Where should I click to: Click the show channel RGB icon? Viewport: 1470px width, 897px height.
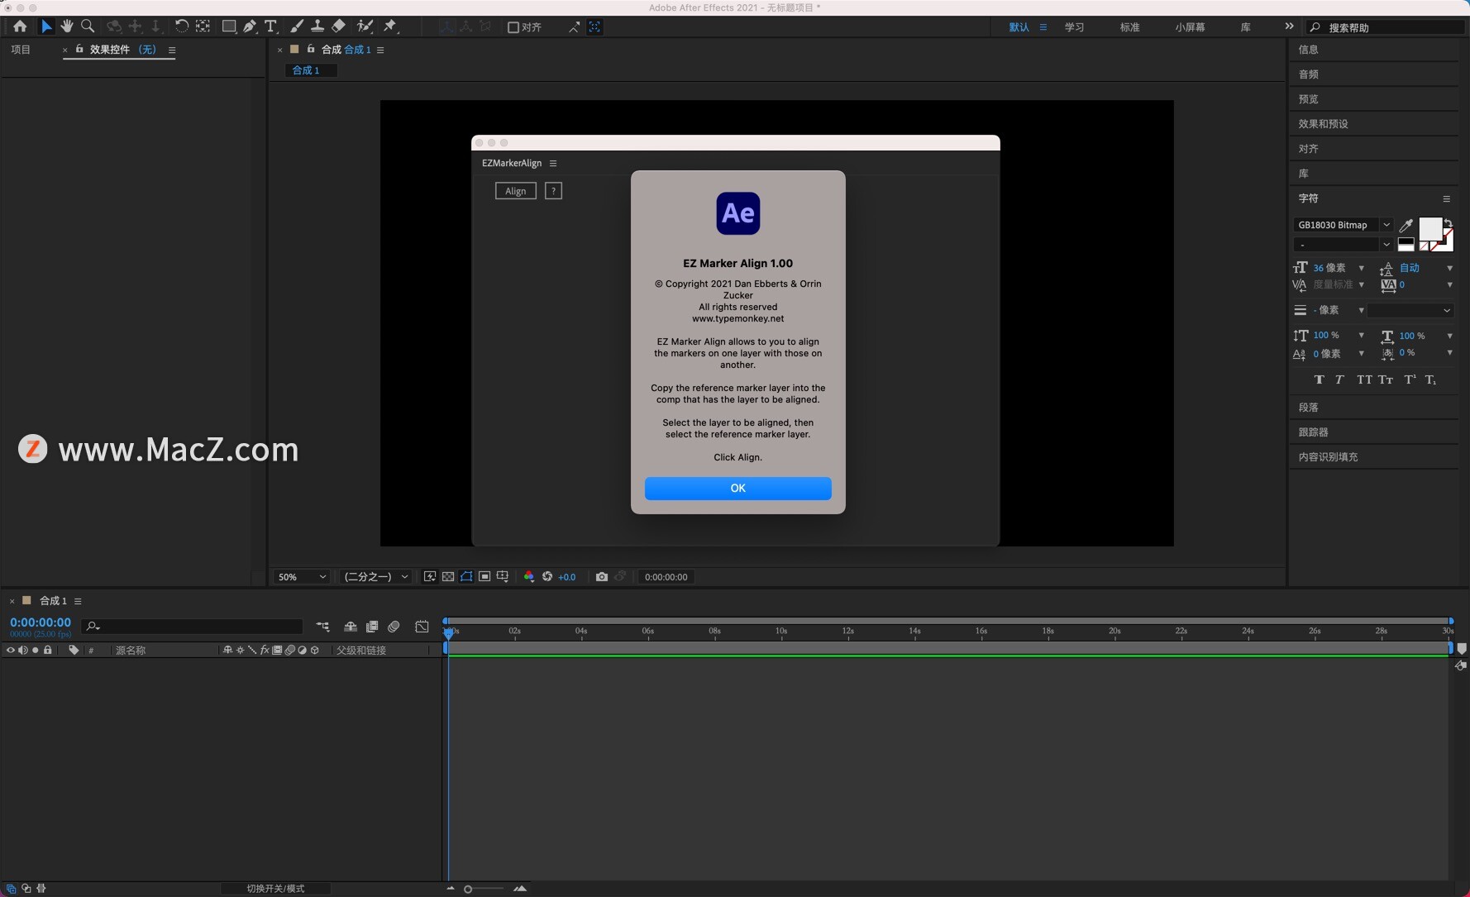click(x=529, y=577)
